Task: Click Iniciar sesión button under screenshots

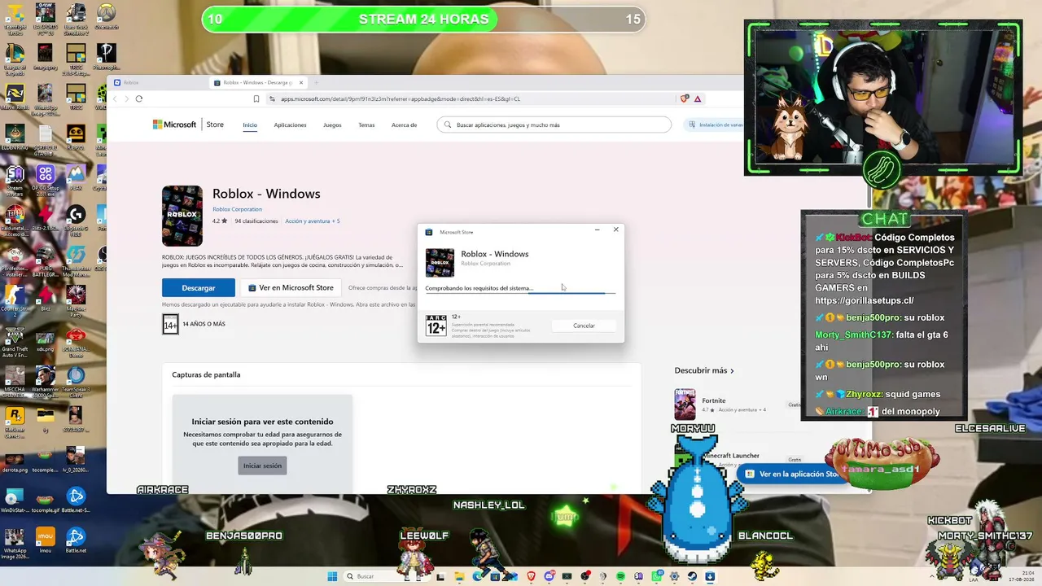Action: (262, 466)
